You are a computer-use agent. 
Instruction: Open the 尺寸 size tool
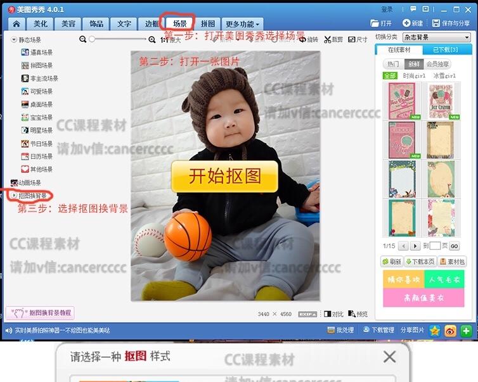point(358,40)
